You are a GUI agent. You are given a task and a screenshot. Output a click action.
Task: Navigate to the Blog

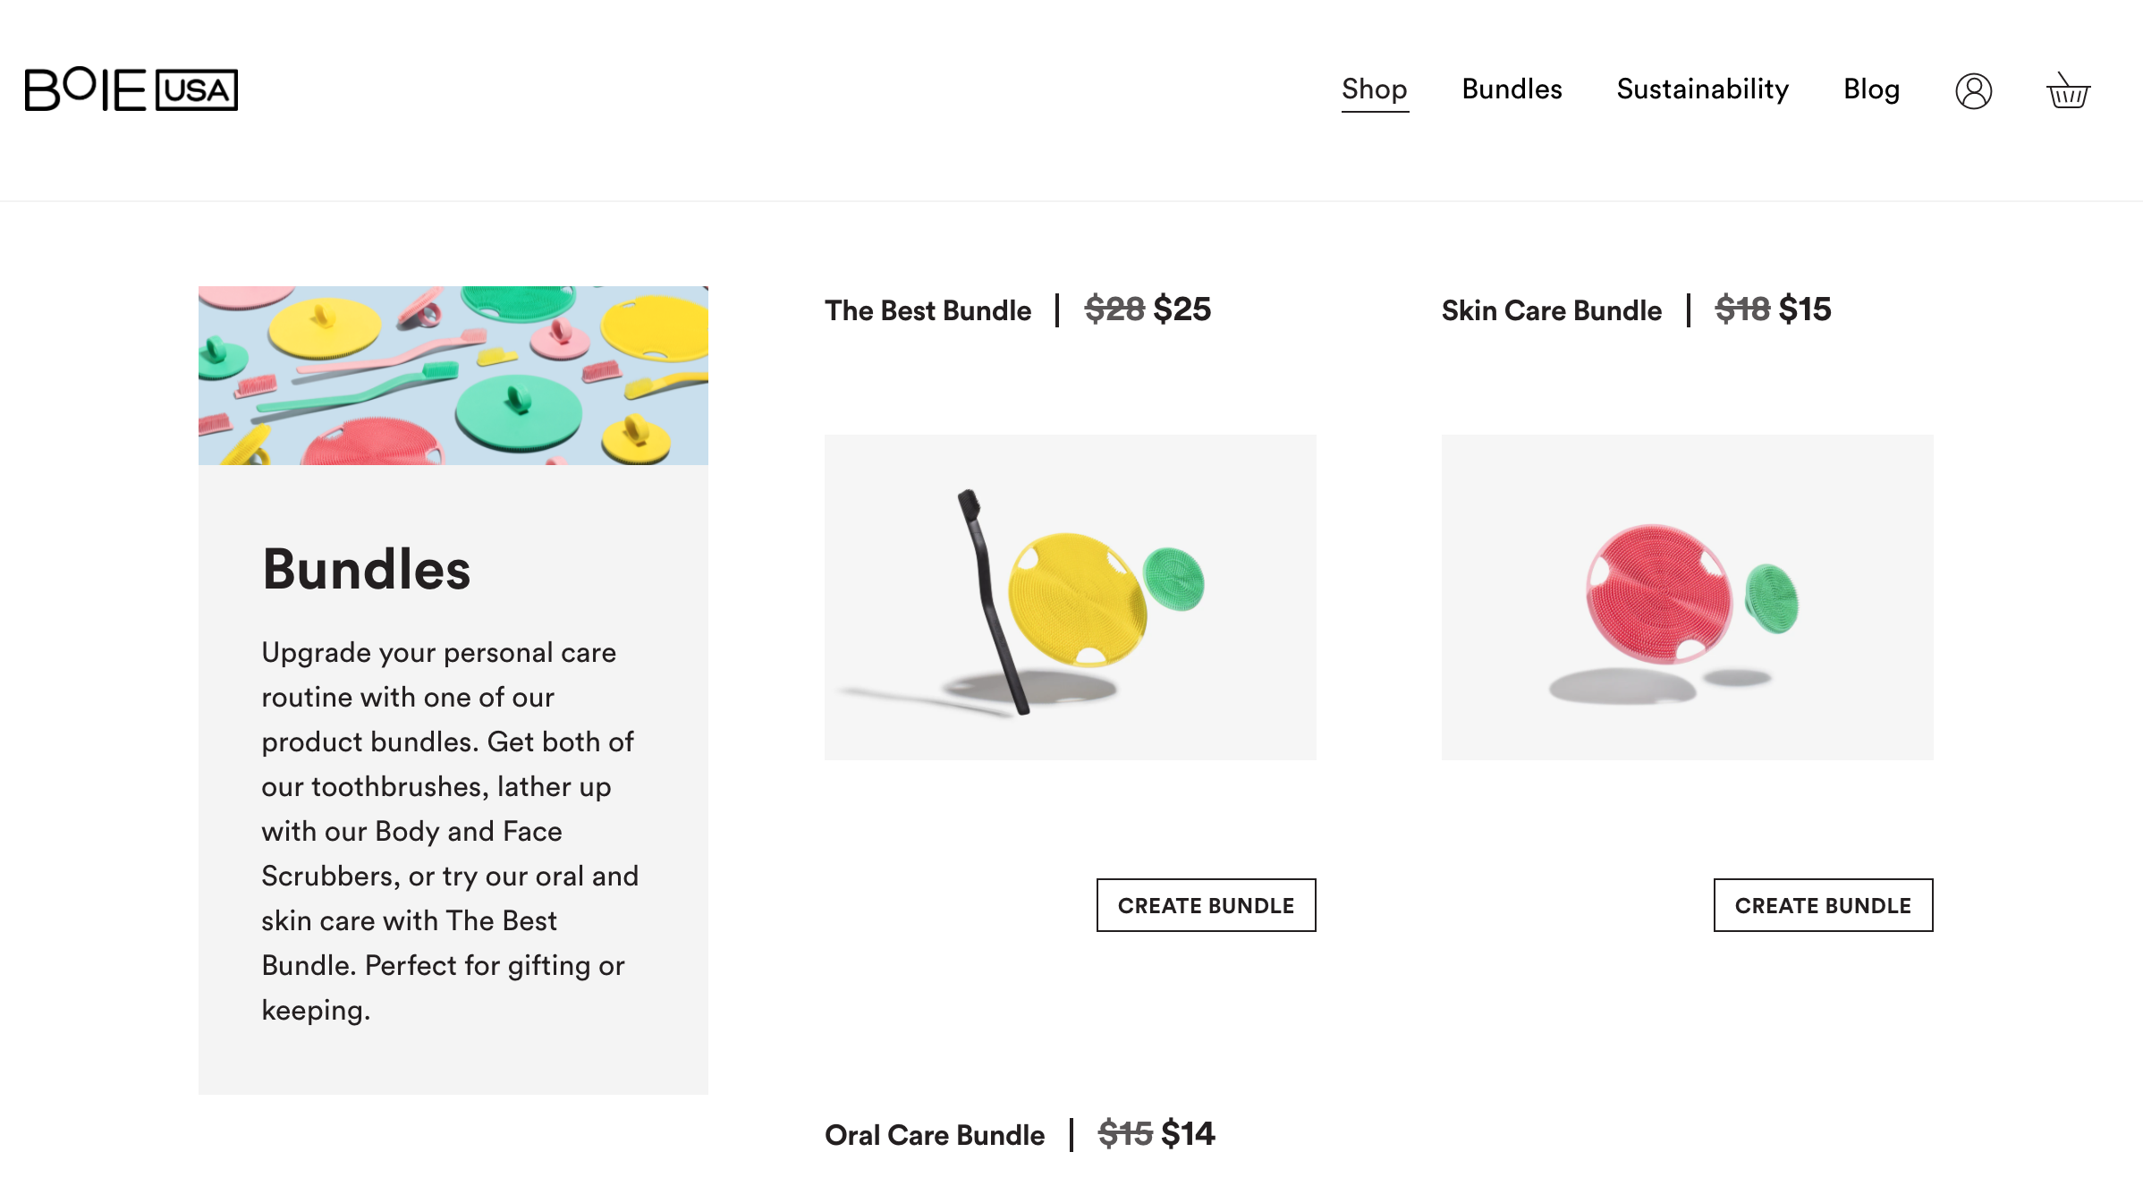coord(1871,89)
